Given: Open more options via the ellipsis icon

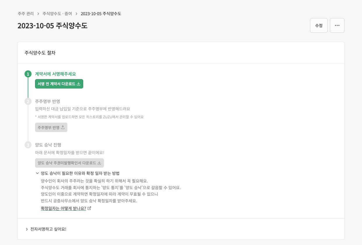Looking at the screenshot, I should pos(337,25).
